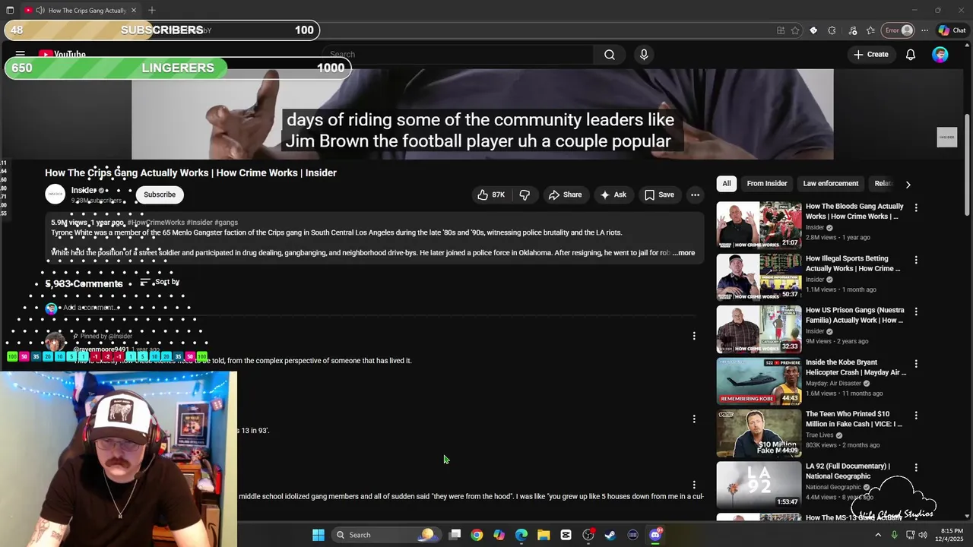Open a new browser tab

pyautogui.click(x=152, y=10)
